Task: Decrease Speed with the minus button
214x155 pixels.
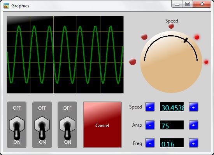Action: point(150,107)
